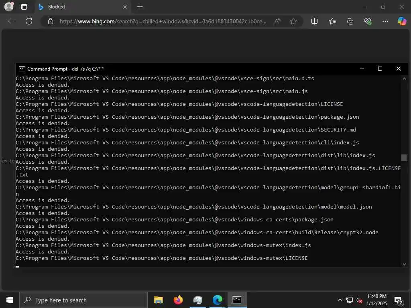The width and height of the screenshot is (411, 308).
Task: Open Edge tab actions menu
Action: [x=24, y=7]
